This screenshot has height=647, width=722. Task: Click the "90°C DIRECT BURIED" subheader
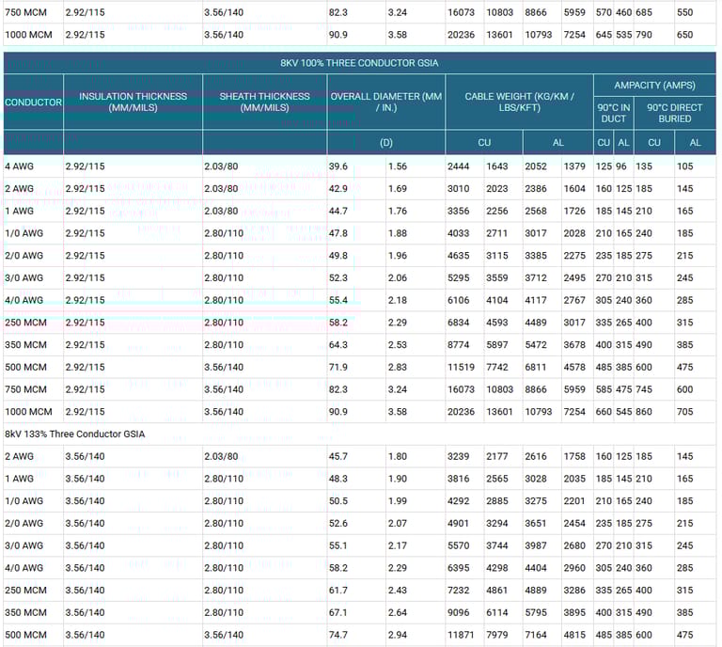tap(674, 113)
